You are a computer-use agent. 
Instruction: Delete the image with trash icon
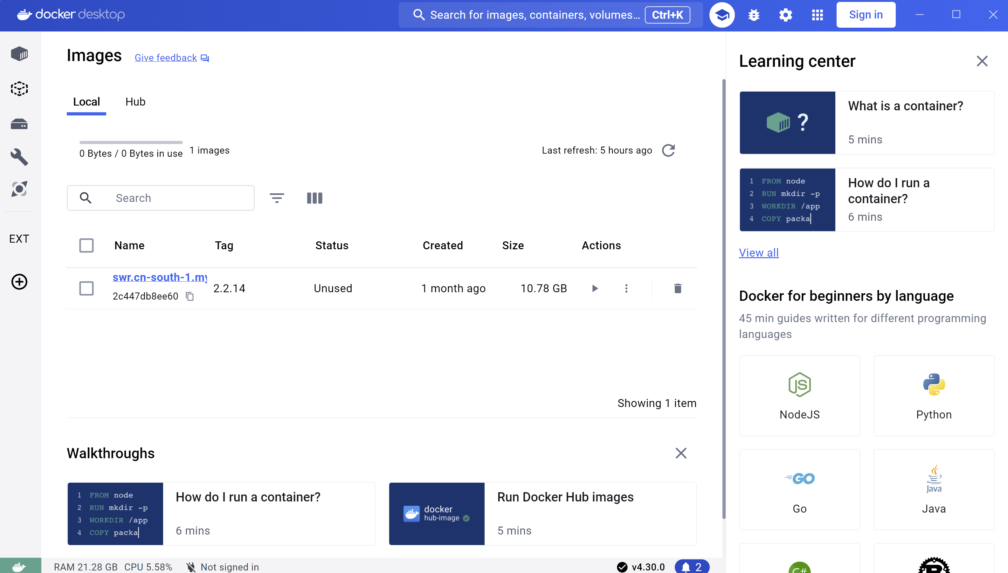tap(678, 288)
